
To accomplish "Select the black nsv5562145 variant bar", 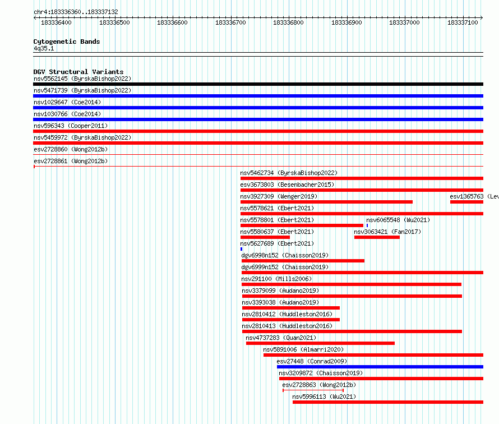I will tap(258, 84).
